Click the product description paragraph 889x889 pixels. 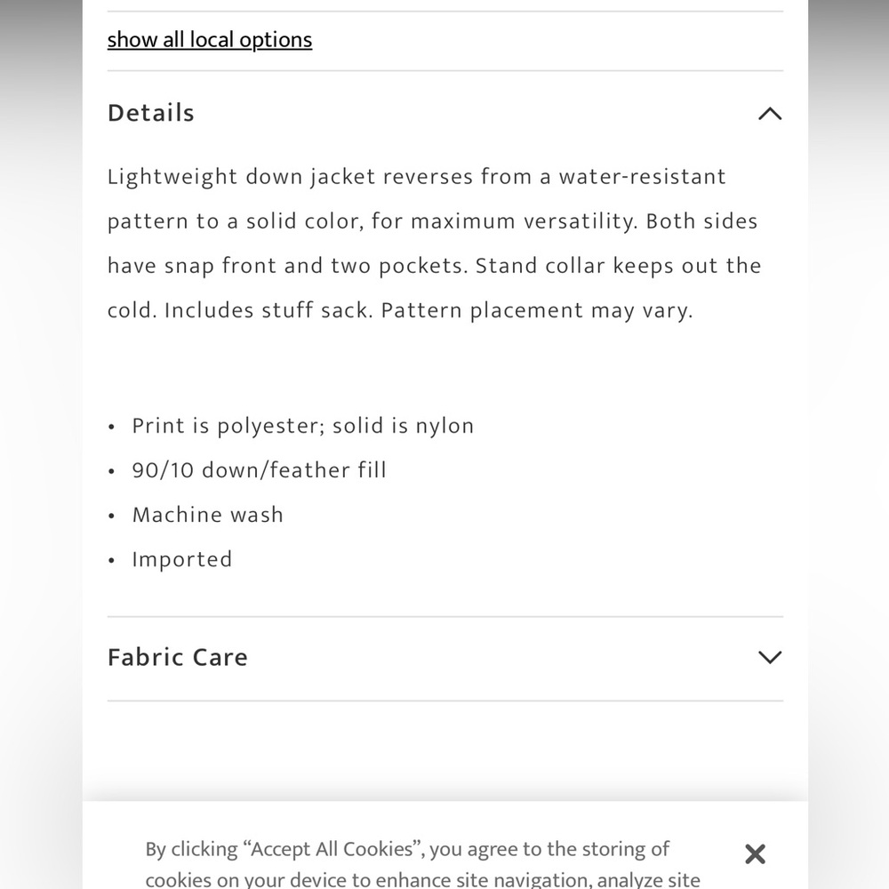point(434,243)
